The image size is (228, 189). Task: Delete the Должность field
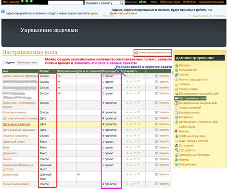tap(164, 153)
